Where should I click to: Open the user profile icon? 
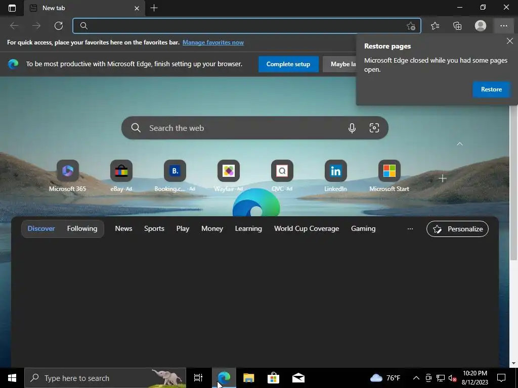[x=481, y=26]
